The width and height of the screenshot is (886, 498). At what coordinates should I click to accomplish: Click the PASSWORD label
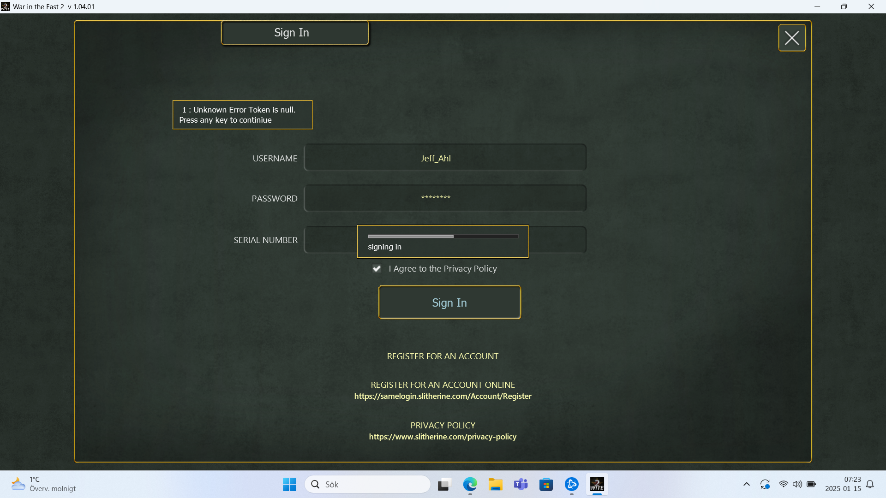click(x=275, y=198)
